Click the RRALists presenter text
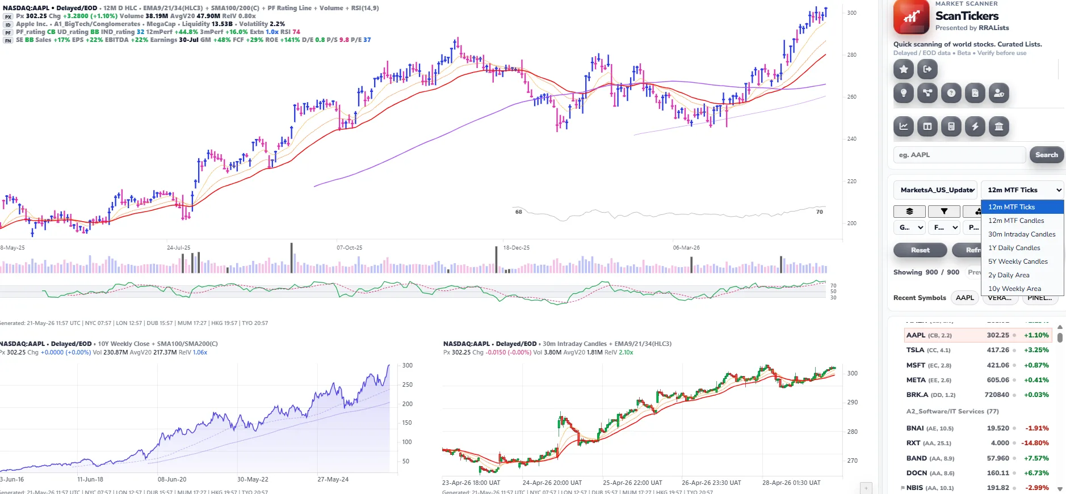The height and width of the screenshot is (494, 1066). [994, 28]
